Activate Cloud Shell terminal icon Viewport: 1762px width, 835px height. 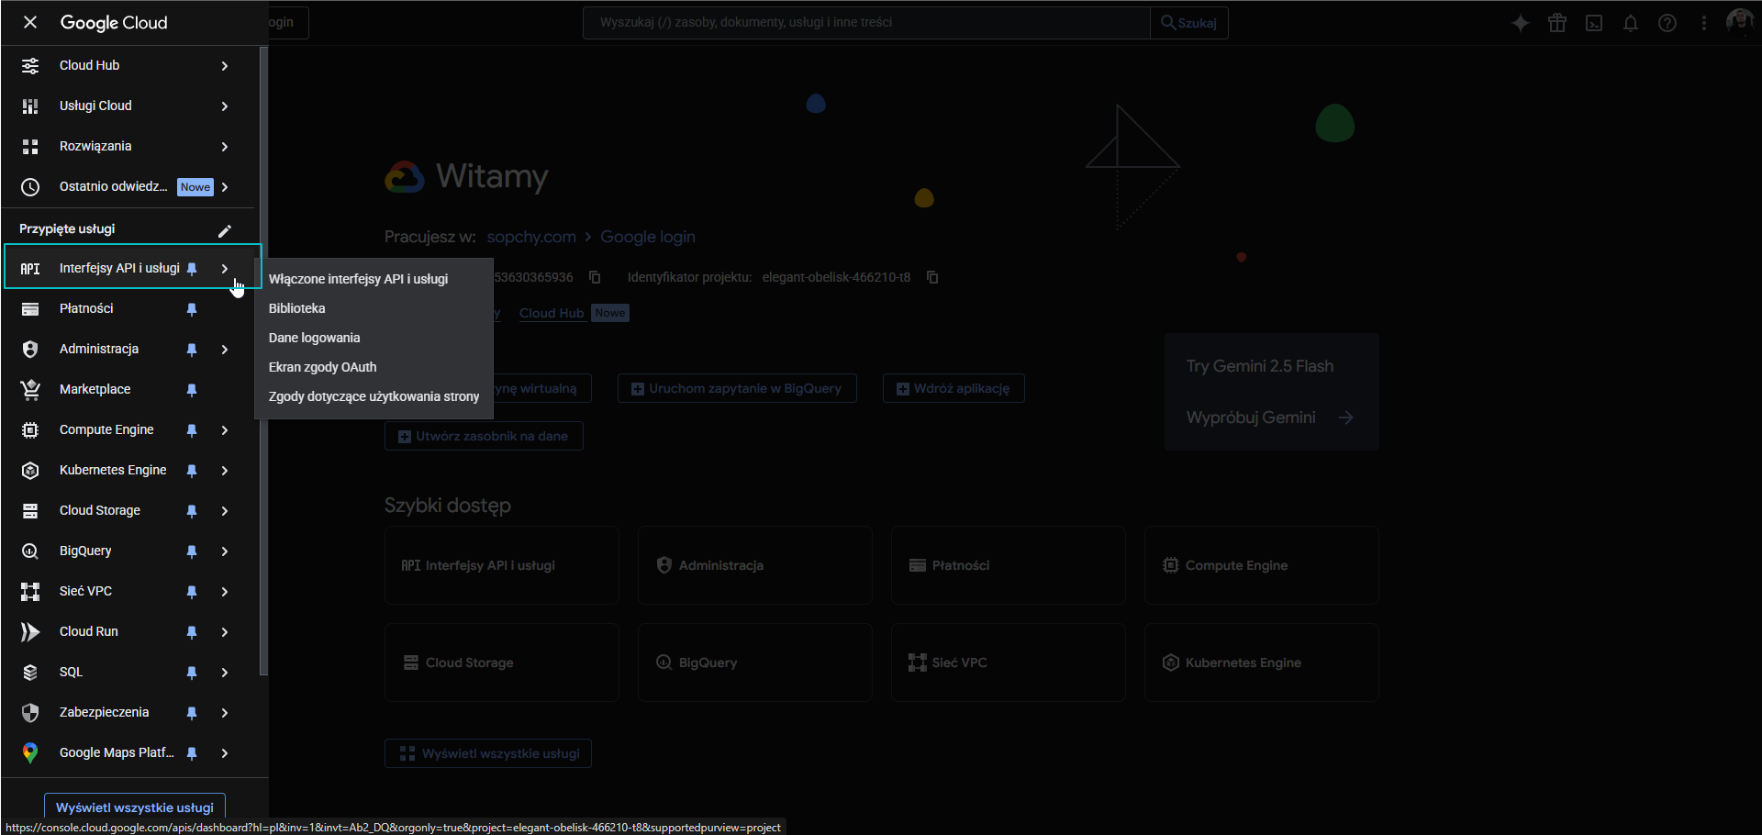pyautogui.click(x=1594, y=23)
